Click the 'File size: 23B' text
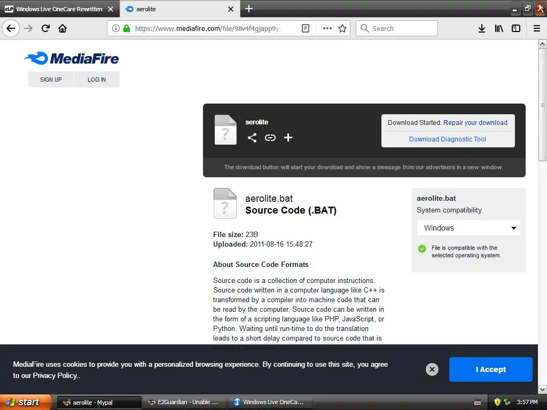 [236, 234]
